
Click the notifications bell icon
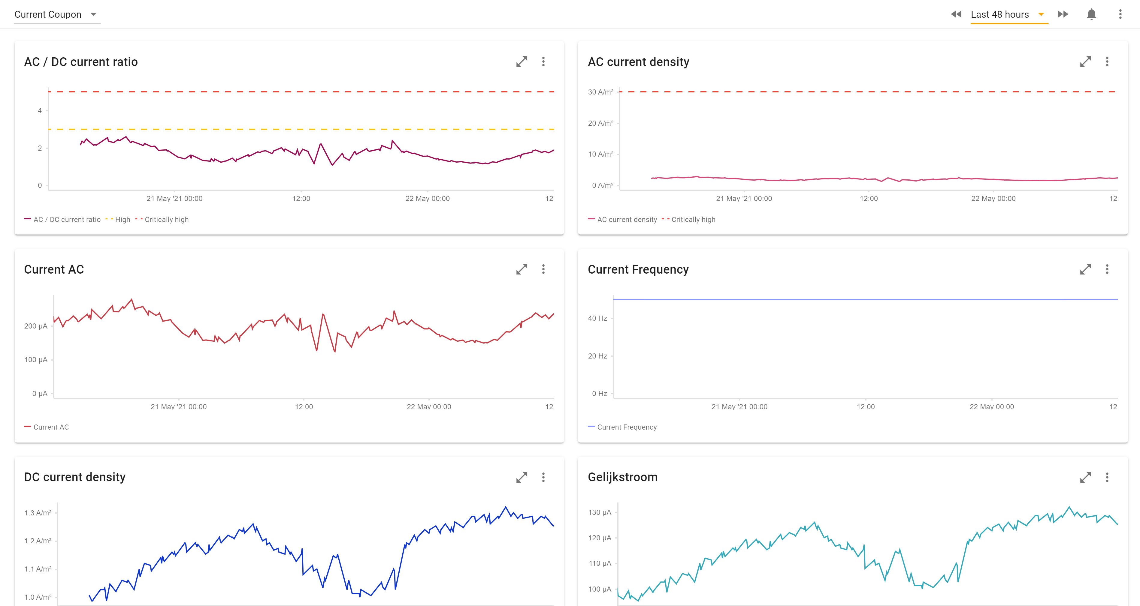tap(1091, 15)
